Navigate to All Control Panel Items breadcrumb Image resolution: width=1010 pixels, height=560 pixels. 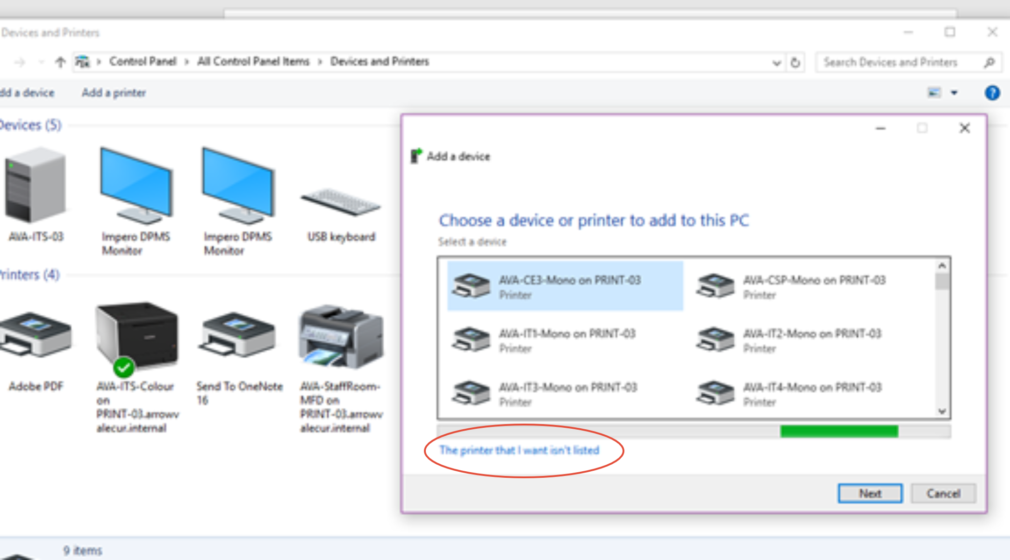point(253,62)
